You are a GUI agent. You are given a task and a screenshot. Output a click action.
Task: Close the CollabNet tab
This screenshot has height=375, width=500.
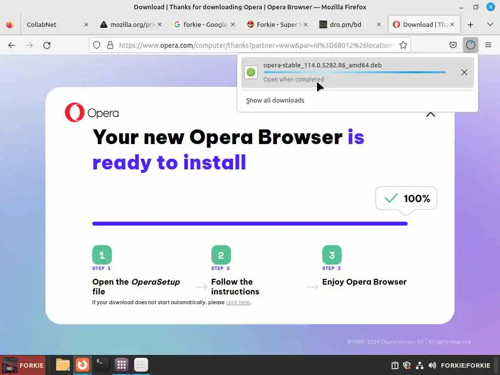pyautogui.click(x=86, y=24)
